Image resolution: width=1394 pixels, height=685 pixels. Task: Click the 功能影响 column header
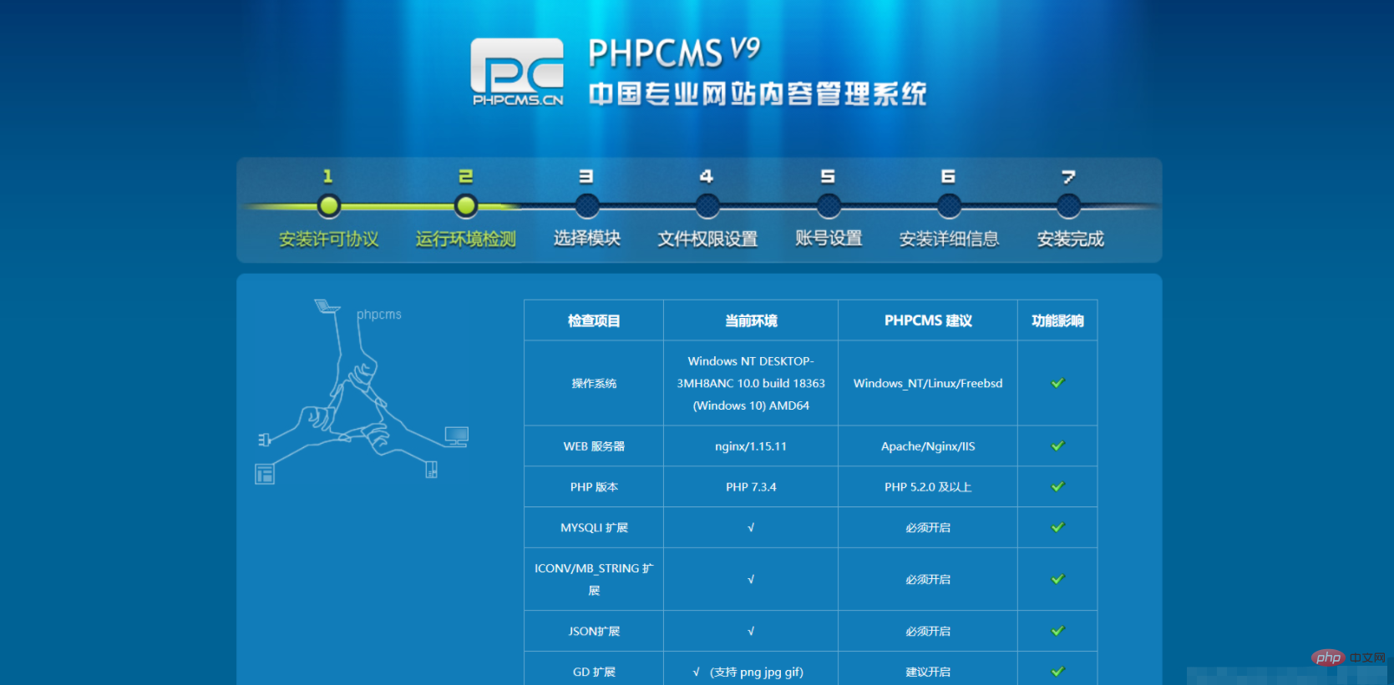(x=1057, y=320)
